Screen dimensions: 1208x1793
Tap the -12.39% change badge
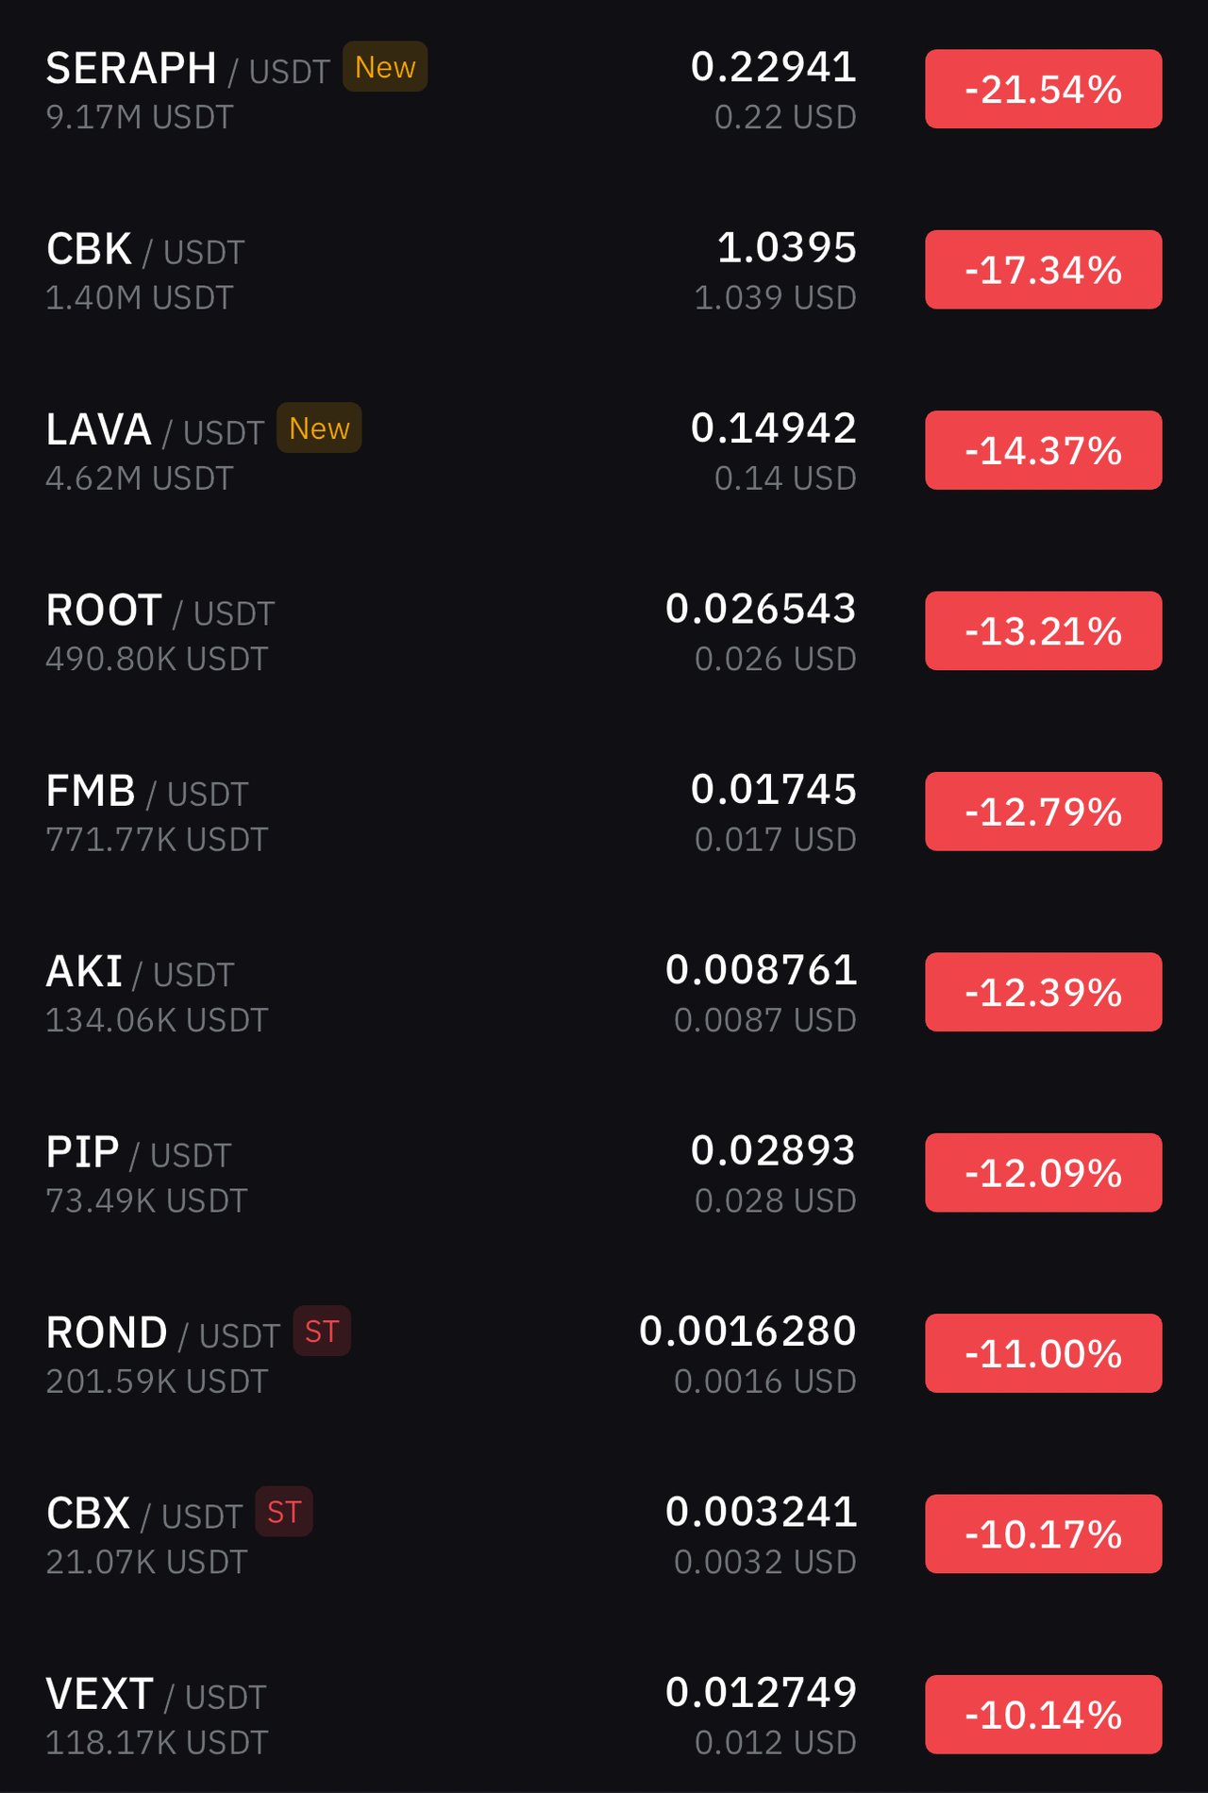(1043, 992)
